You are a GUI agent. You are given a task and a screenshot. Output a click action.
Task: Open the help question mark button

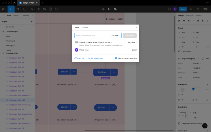(x=205, y=126)
